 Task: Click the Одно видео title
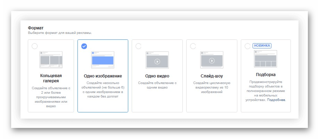(157, 76)
